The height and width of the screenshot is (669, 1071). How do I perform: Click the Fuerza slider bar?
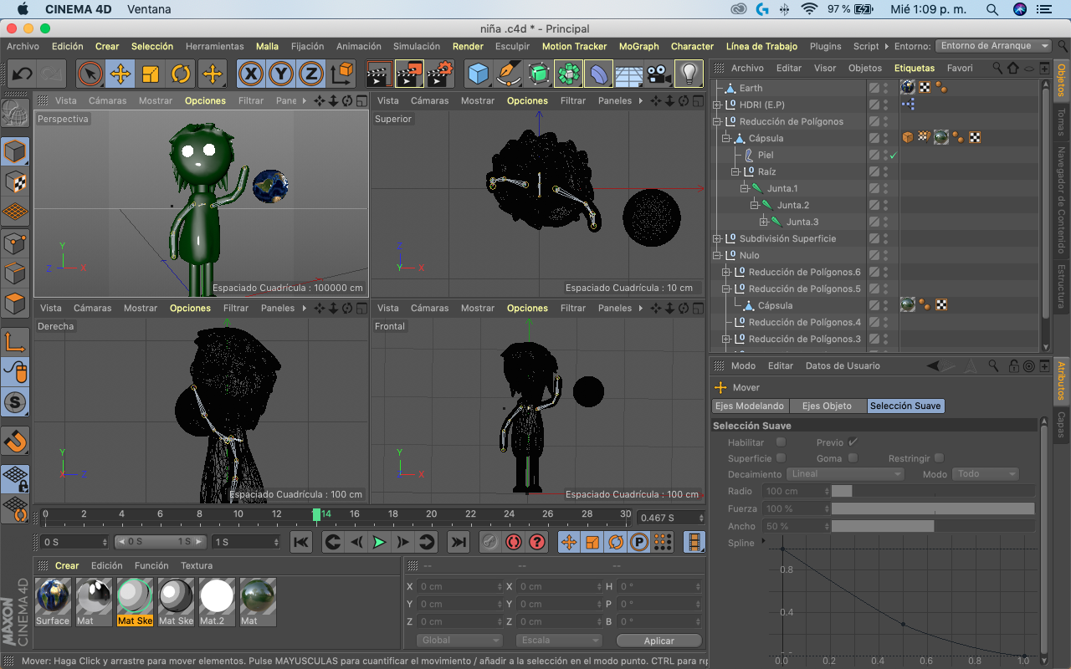(x=932, y=508)
